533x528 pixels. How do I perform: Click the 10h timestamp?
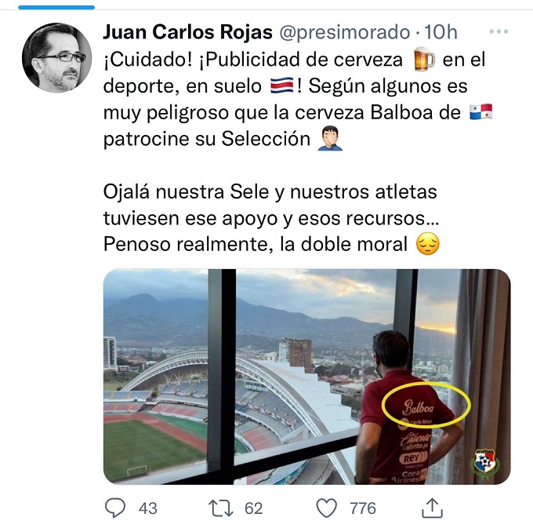click(441, 32)
